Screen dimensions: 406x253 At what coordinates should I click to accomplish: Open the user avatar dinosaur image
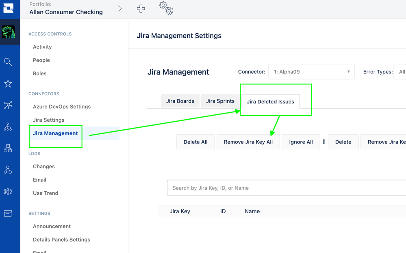(x=8, y=32)
